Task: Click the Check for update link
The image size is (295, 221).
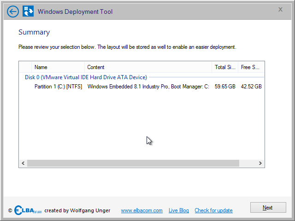Action: click(213, 210)
